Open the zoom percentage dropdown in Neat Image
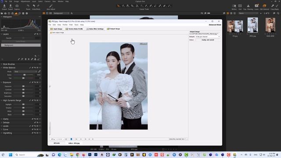 (53, 139)
